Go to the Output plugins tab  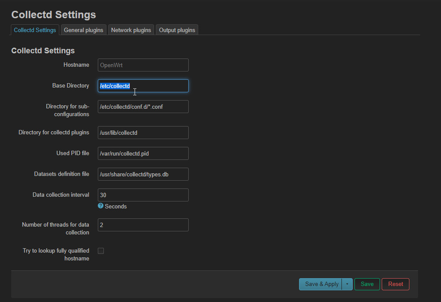pyautogui.click(x=177, y=30)
